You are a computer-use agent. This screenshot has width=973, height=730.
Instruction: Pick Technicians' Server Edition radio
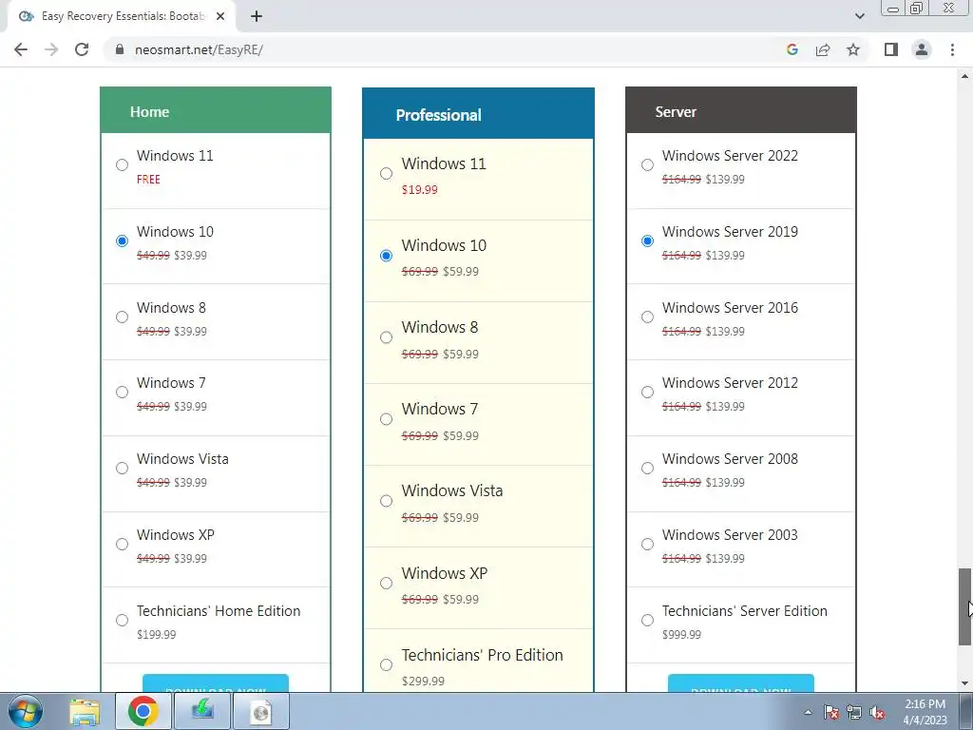coord(647,620)
